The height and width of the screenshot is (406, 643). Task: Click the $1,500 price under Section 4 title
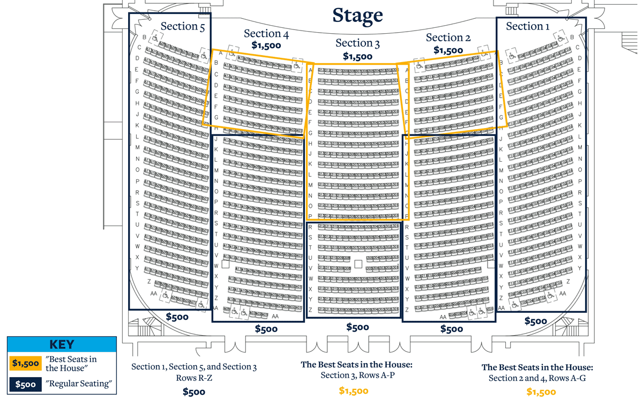click(x=266, y=46)
